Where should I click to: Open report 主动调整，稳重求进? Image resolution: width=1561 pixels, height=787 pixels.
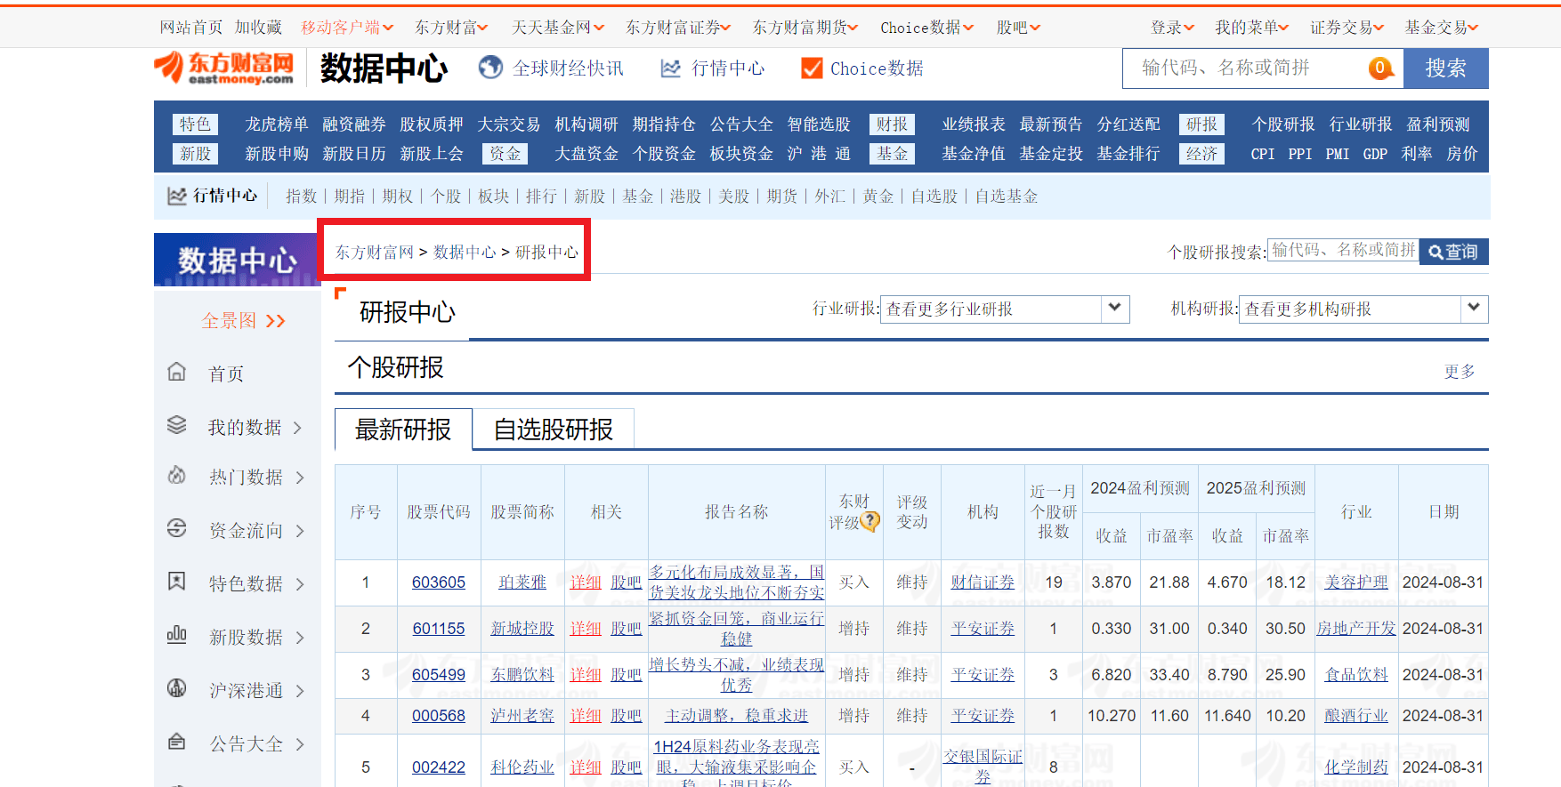tap(737, 716)
